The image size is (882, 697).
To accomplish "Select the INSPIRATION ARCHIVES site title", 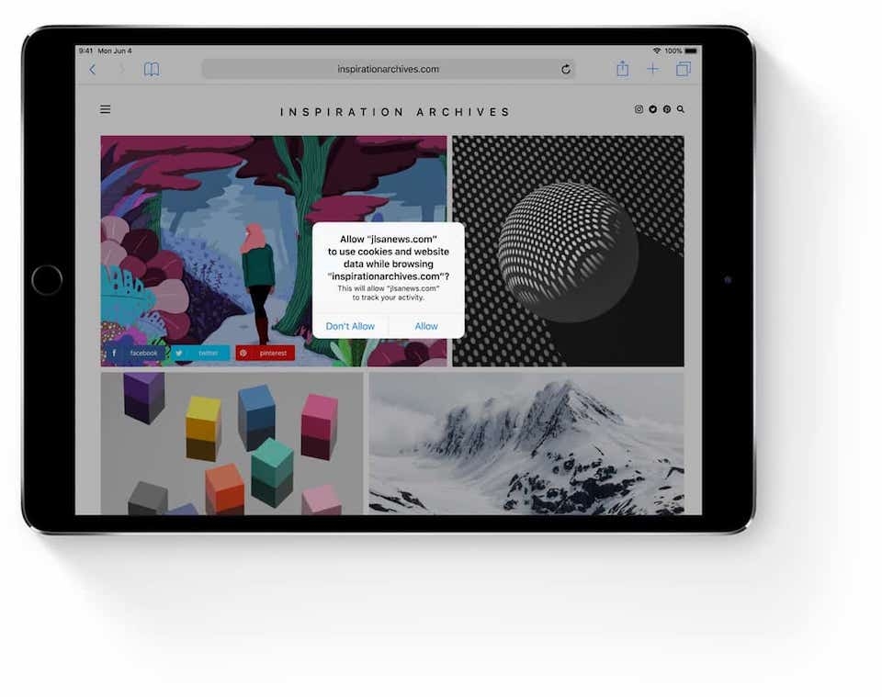I will coord(392,111).
